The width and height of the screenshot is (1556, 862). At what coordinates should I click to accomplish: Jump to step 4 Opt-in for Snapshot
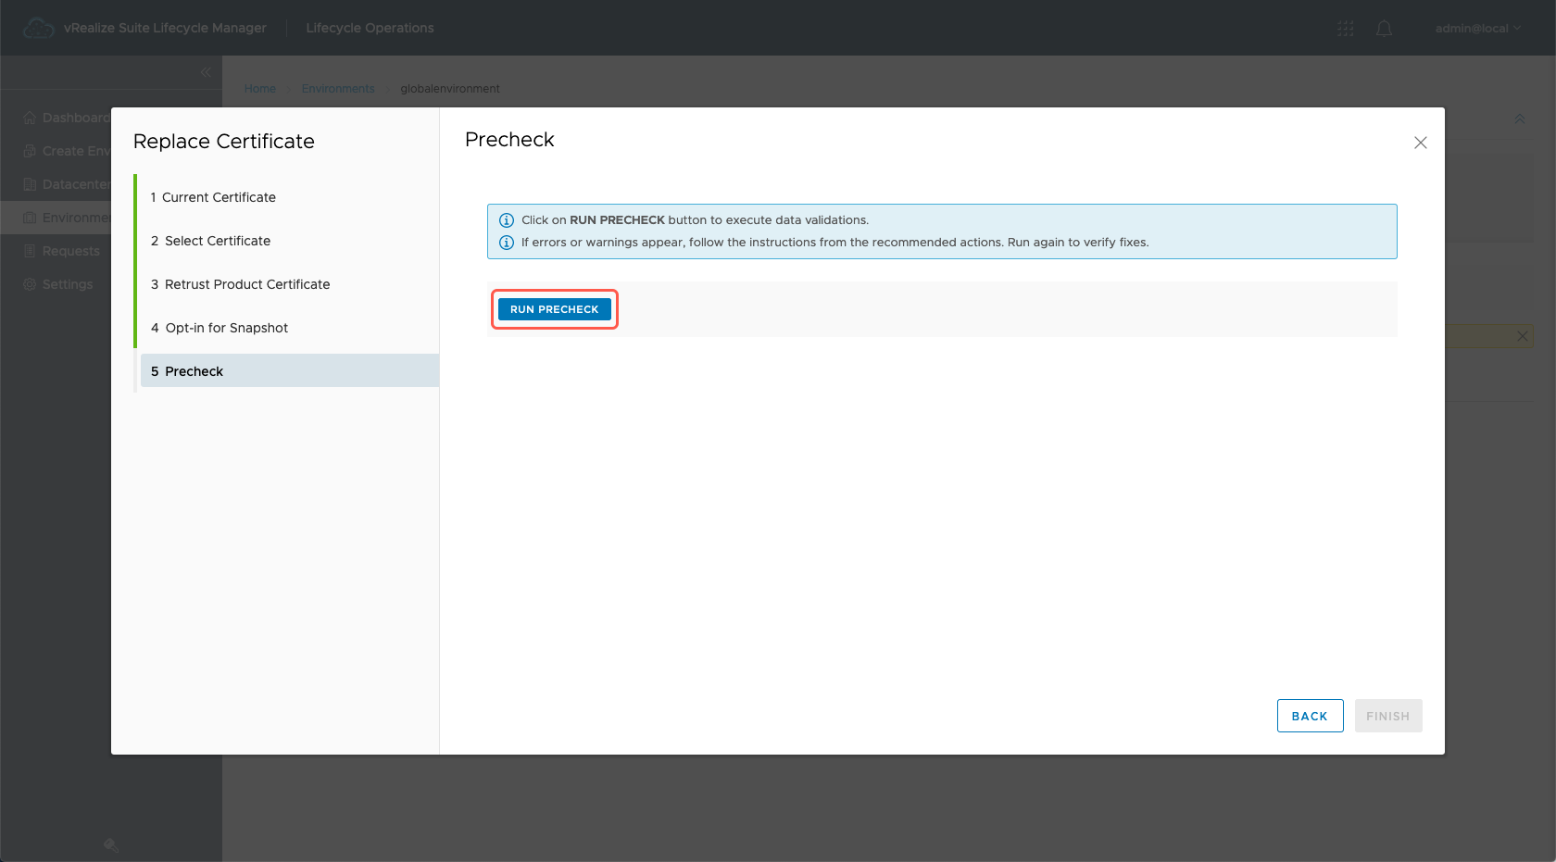[226, 328]
